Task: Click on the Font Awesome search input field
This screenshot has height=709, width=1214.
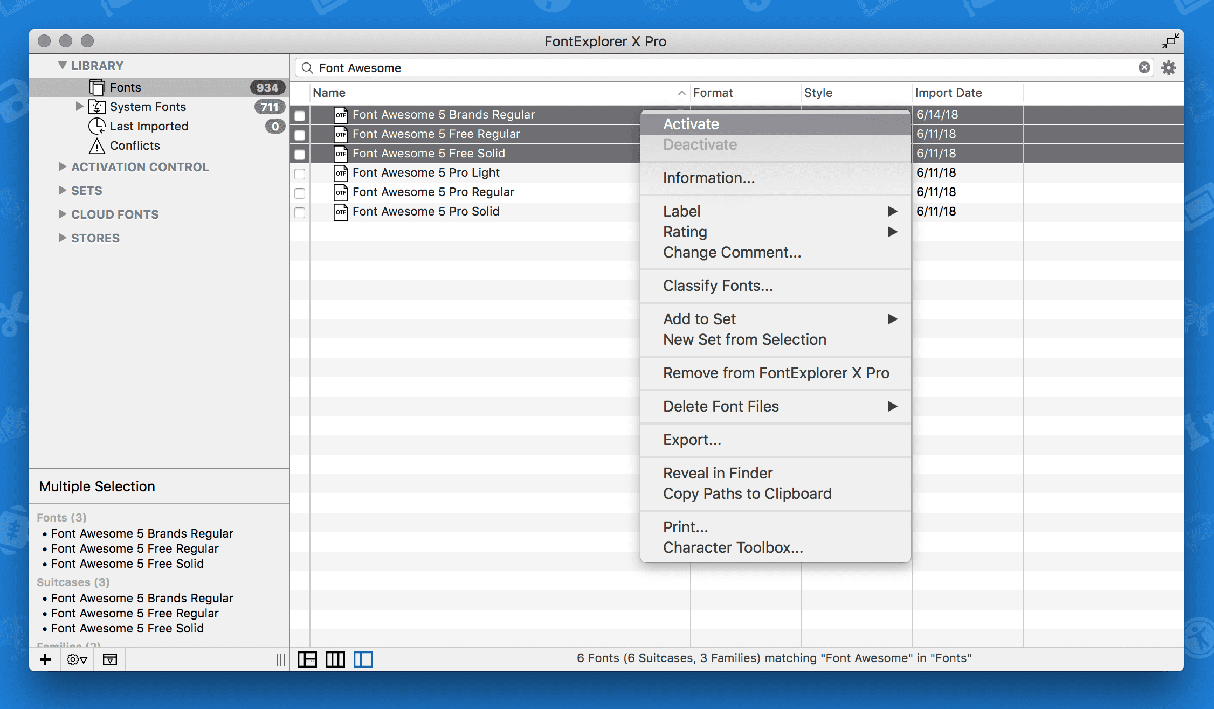Action: pyautogui.click(x=722, y=67)
